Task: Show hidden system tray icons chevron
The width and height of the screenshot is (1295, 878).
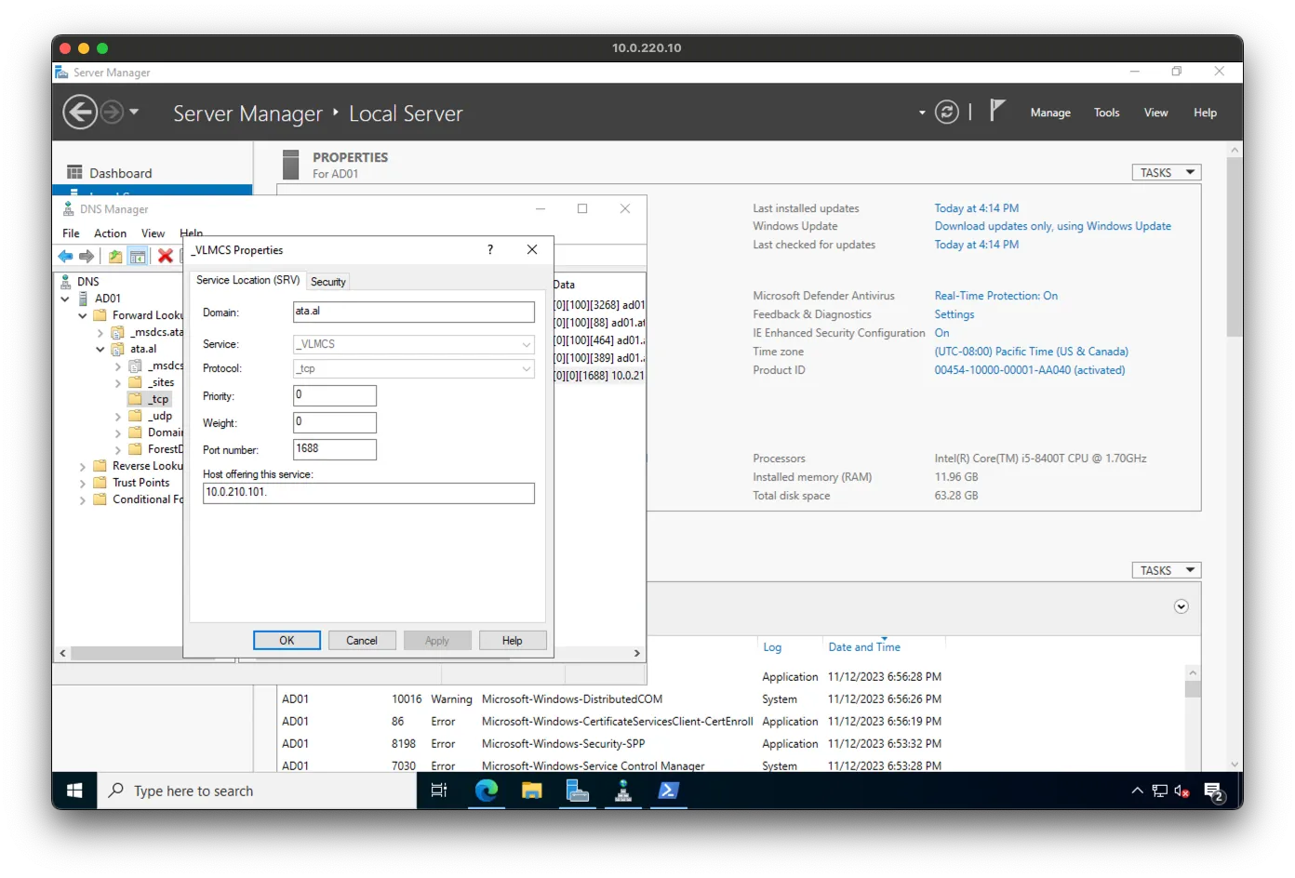Action: click(1137, 791)
